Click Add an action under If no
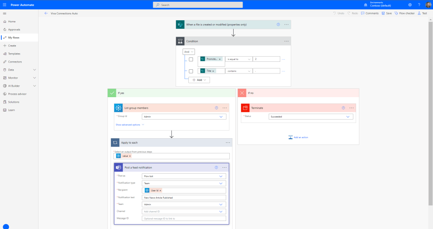This screenshot has height=229, width=433. click(298, 137)
